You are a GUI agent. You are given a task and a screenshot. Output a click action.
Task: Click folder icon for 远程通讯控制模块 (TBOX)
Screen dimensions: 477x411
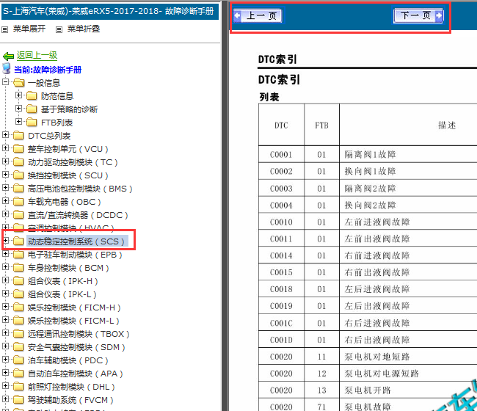tap(18, 334)
